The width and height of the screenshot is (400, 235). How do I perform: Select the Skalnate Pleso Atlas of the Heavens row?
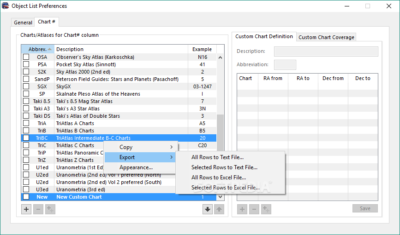coord(119,94)
